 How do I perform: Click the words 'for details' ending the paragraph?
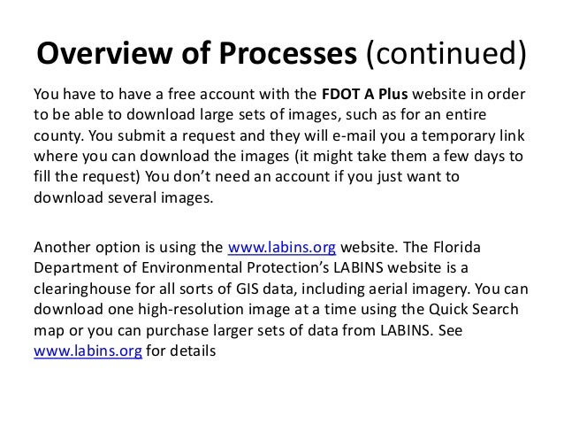pos(181,351)
